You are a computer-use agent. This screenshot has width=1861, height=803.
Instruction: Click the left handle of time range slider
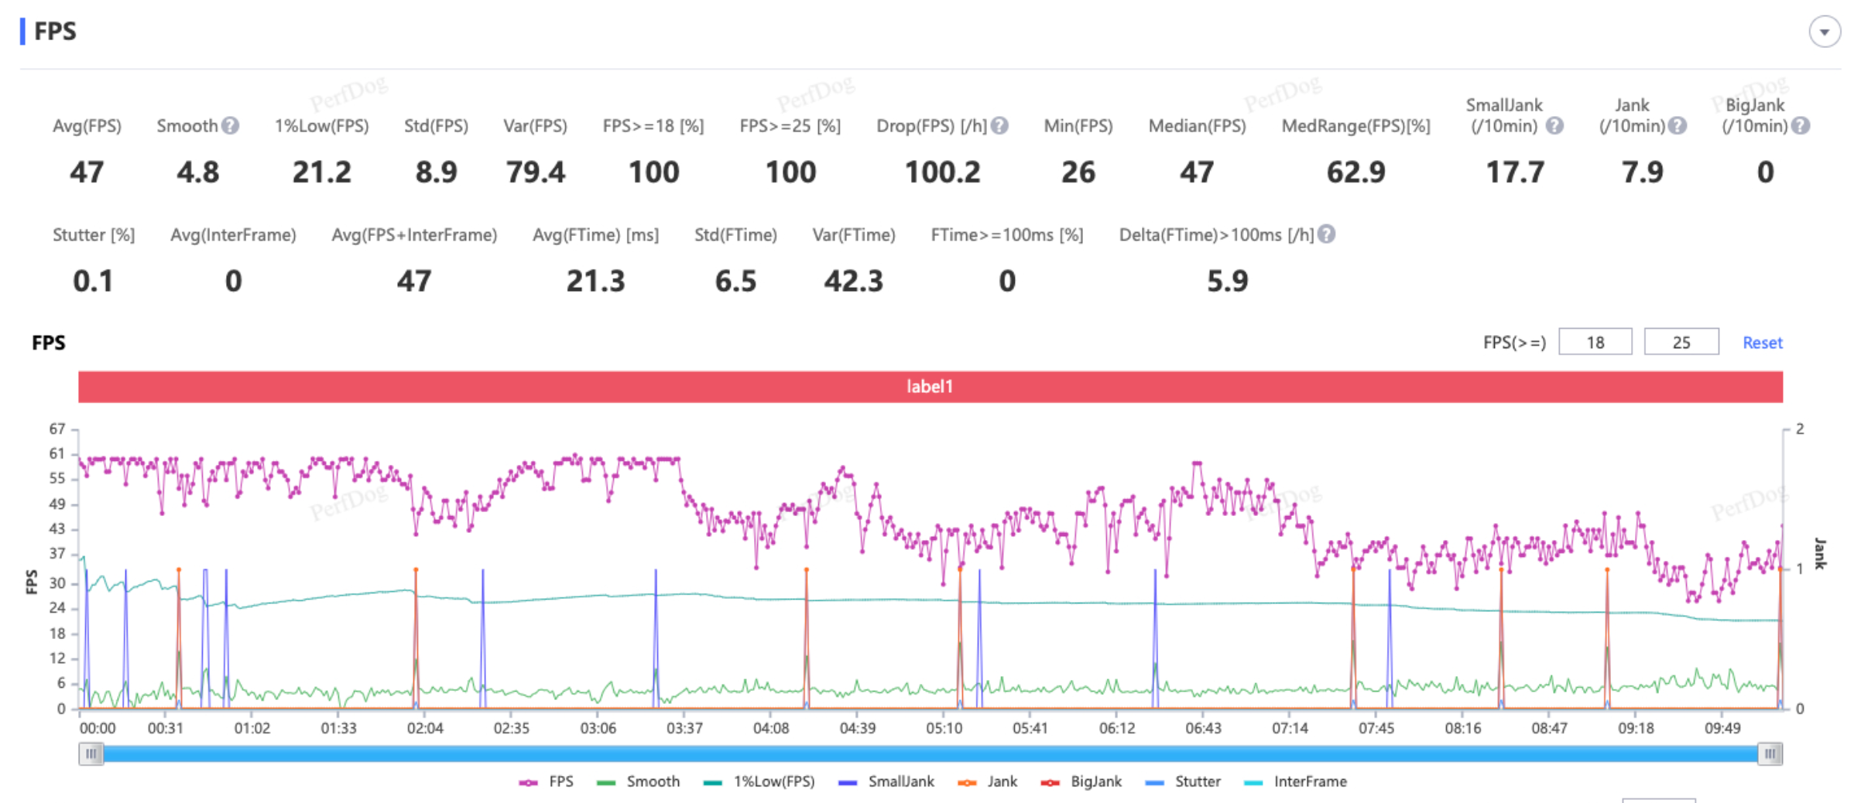click(91, 753)
